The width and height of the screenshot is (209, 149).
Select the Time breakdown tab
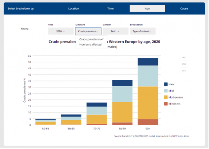pyautogui.click(x=110, y=9)
